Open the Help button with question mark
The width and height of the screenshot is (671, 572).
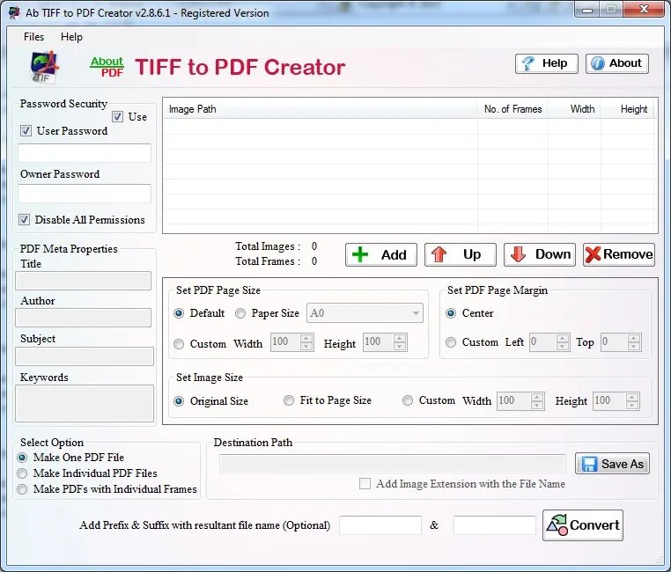click(547, 63)
